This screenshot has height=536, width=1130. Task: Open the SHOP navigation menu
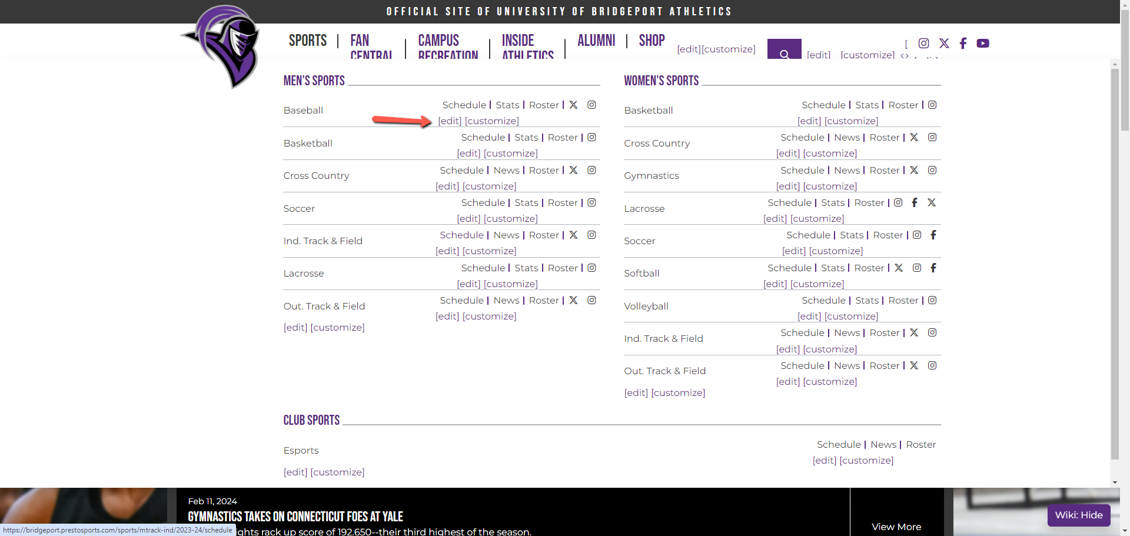[x=652, y=41]
